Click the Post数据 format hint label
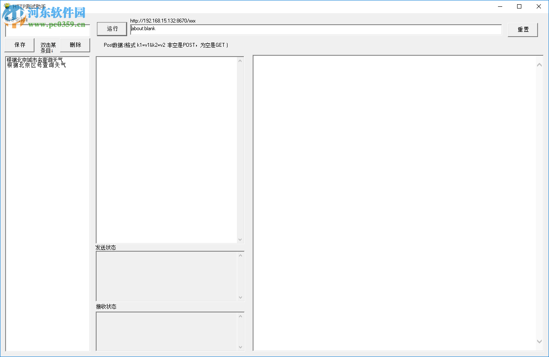This screenshot has height=357, width=549. pyautogui.click(x=166, y=45)
